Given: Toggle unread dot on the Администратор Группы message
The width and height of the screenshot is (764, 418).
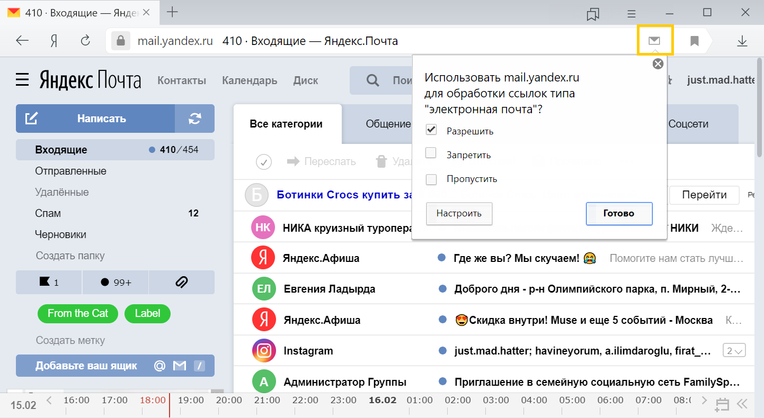Looking at the screenshot, I should coord(442,381).
